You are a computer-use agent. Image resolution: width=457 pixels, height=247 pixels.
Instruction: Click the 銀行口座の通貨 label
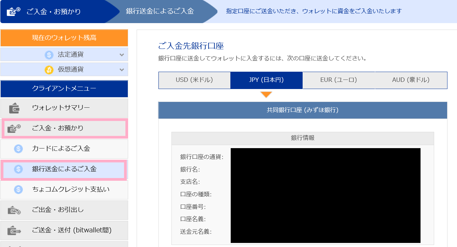pos(202,157)
